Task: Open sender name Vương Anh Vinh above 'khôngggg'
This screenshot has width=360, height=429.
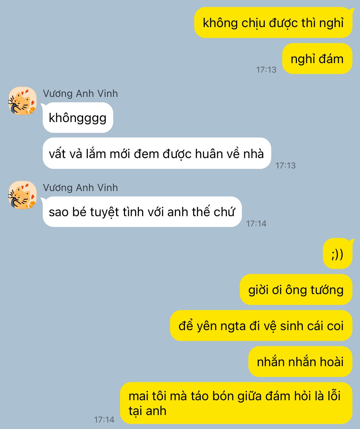Action: (x=80, y=94)
